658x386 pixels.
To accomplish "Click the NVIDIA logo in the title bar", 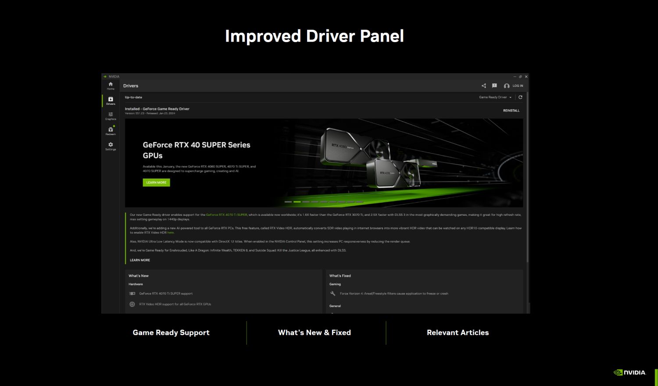I will coord(105,76).
